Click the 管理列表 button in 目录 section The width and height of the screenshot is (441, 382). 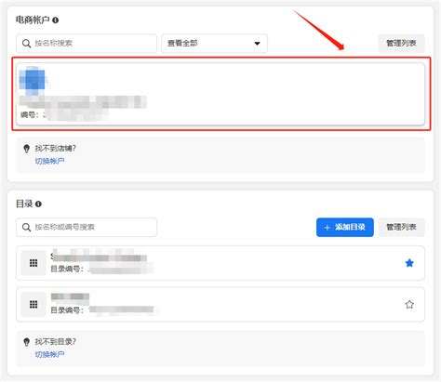[x=401, y=227]
